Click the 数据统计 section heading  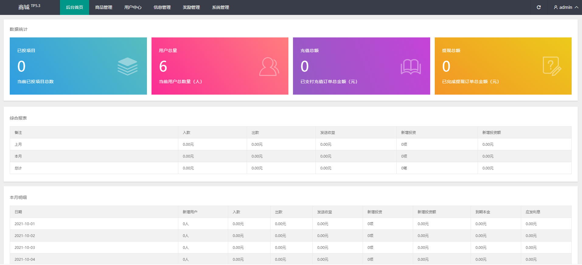coord(19,29)
